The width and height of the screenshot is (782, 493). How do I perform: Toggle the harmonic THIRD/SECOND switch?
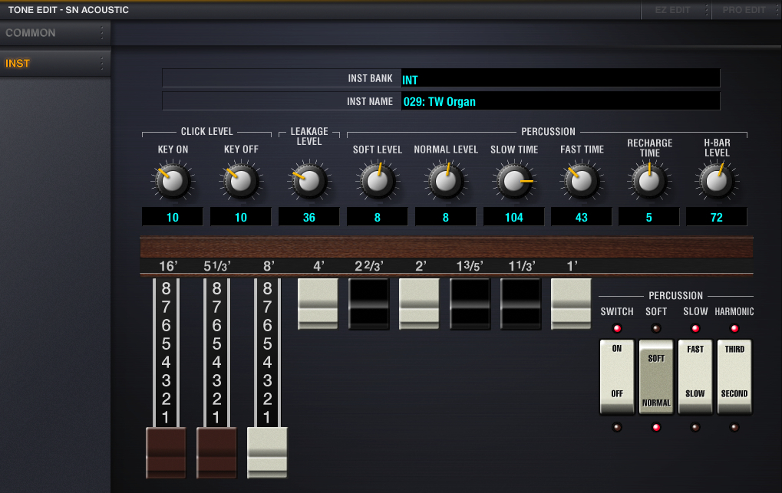(734, 377)
